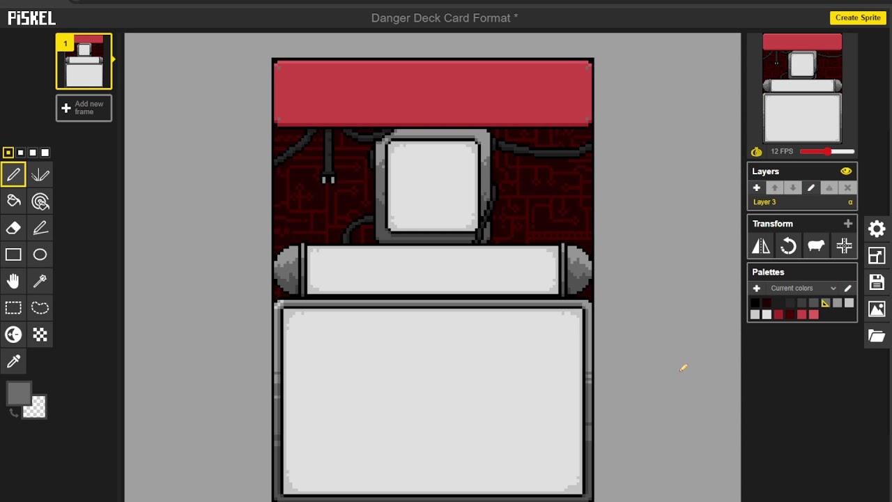
Task: Pick the black palette swatch
Action: coord(755,303)
